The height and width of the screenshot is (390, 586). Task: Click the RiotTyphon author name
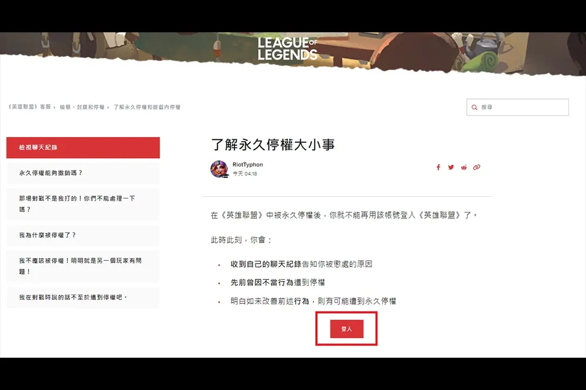click(247, 165)
